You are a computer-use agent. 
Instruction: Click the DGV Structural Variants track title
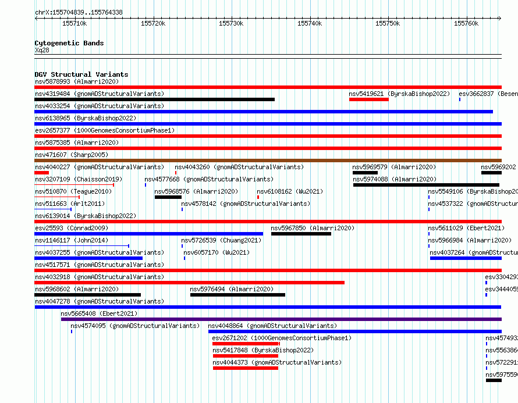pos(81,74)
